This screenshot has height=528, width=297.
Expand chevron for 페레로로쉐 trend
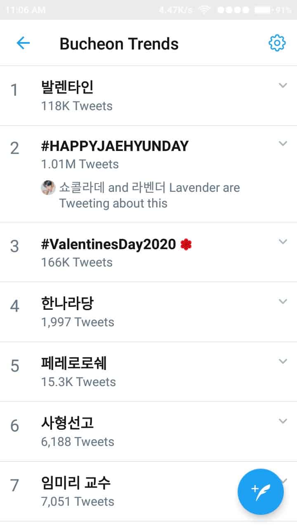[x=283, y=361]
